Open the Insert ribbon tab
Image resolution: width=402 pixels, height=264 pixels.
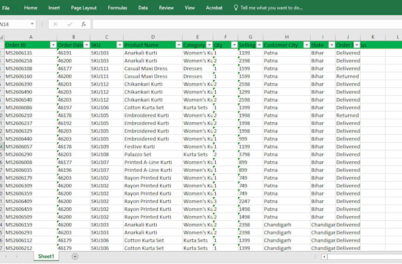coord(54,8)
